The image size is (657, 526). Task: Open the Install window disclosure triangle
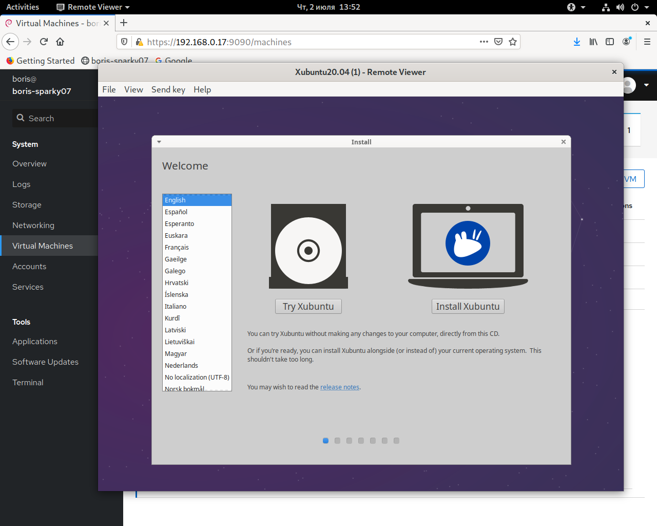[159, 142]
